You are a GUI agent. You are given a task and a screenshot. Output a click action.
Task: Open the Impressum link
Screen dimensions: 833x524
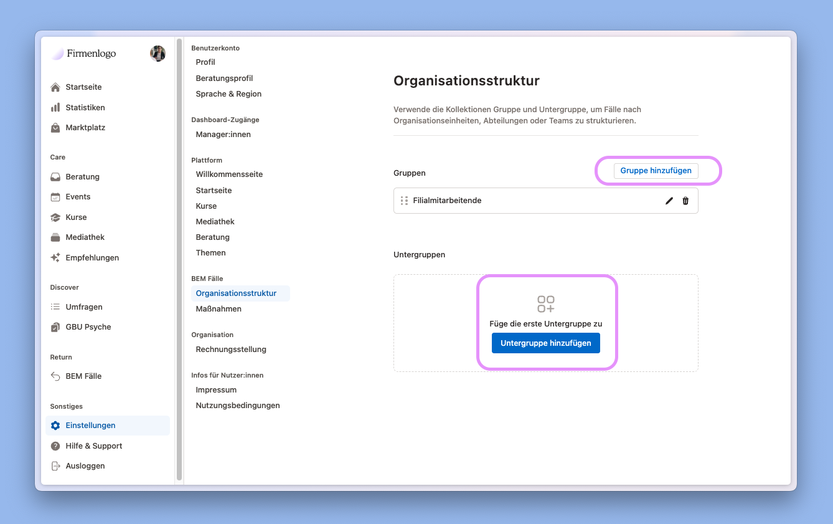(216, 390)
